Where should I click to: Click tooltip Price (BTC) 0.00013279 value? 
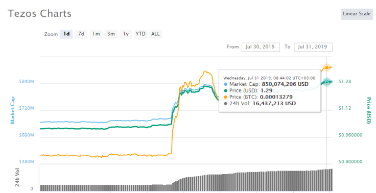[276, 97]
